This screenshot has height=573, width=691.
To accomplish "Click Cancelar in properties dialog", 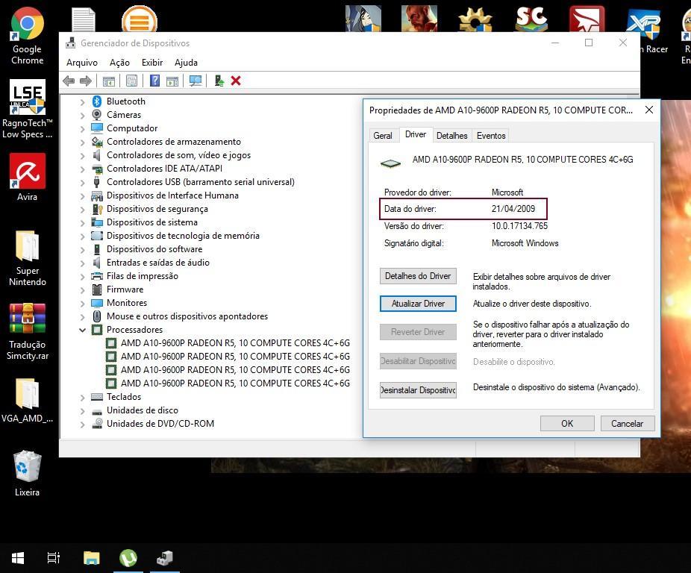I will tap(627, 424).
